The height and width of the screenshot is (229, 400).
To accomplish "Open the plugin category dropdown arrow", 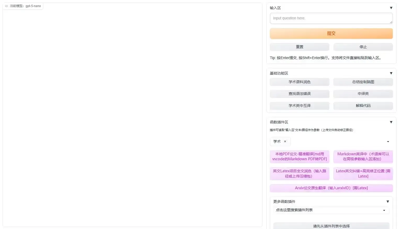I will tap(388, 142).
